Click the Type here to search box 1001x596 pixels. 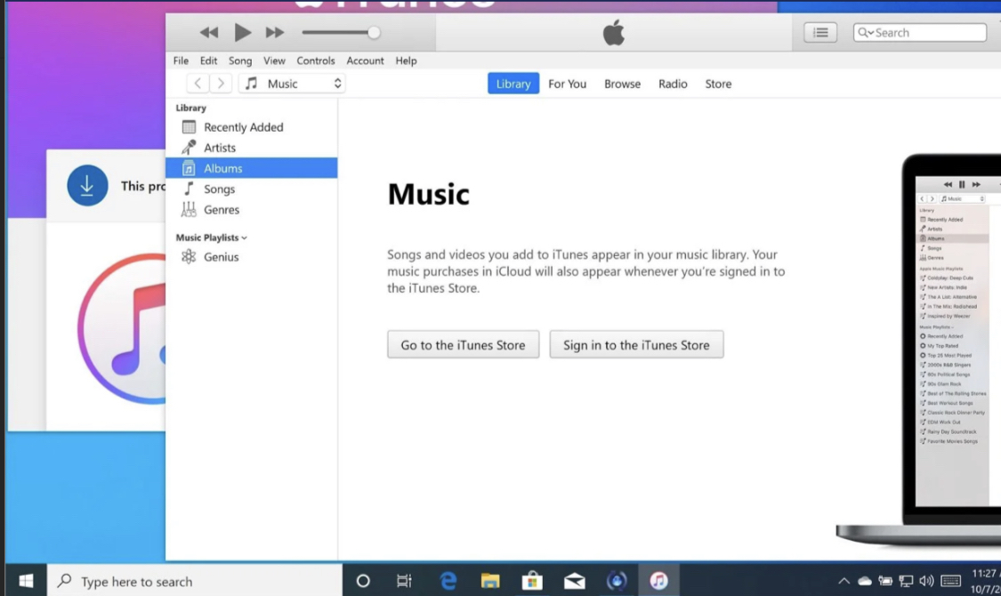pyautogui.click(x=195, y=582)
